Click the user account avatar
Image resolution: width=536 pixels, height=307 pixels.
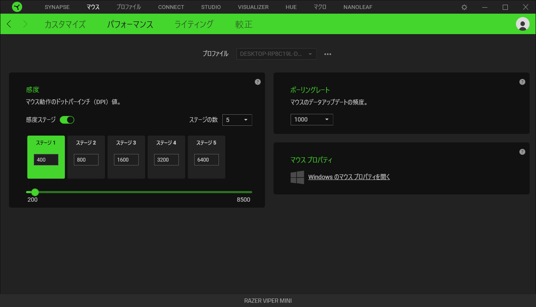pyautogui.click(x=523, y=24)
